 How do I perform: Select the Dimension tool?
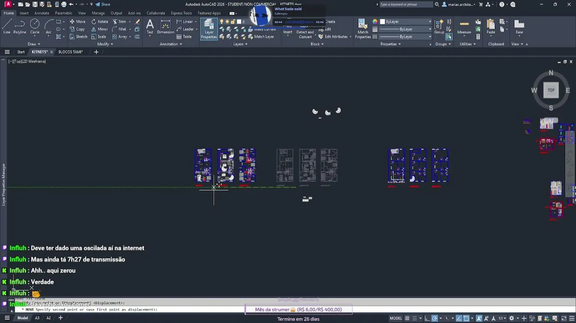[165, 27]
